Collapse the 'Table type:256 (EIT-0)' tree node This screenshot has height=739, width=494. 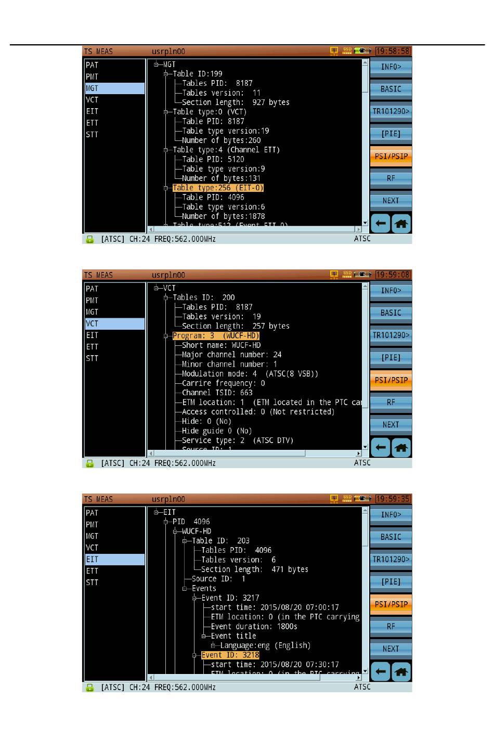pyautogui.click(x=166, y=188)
